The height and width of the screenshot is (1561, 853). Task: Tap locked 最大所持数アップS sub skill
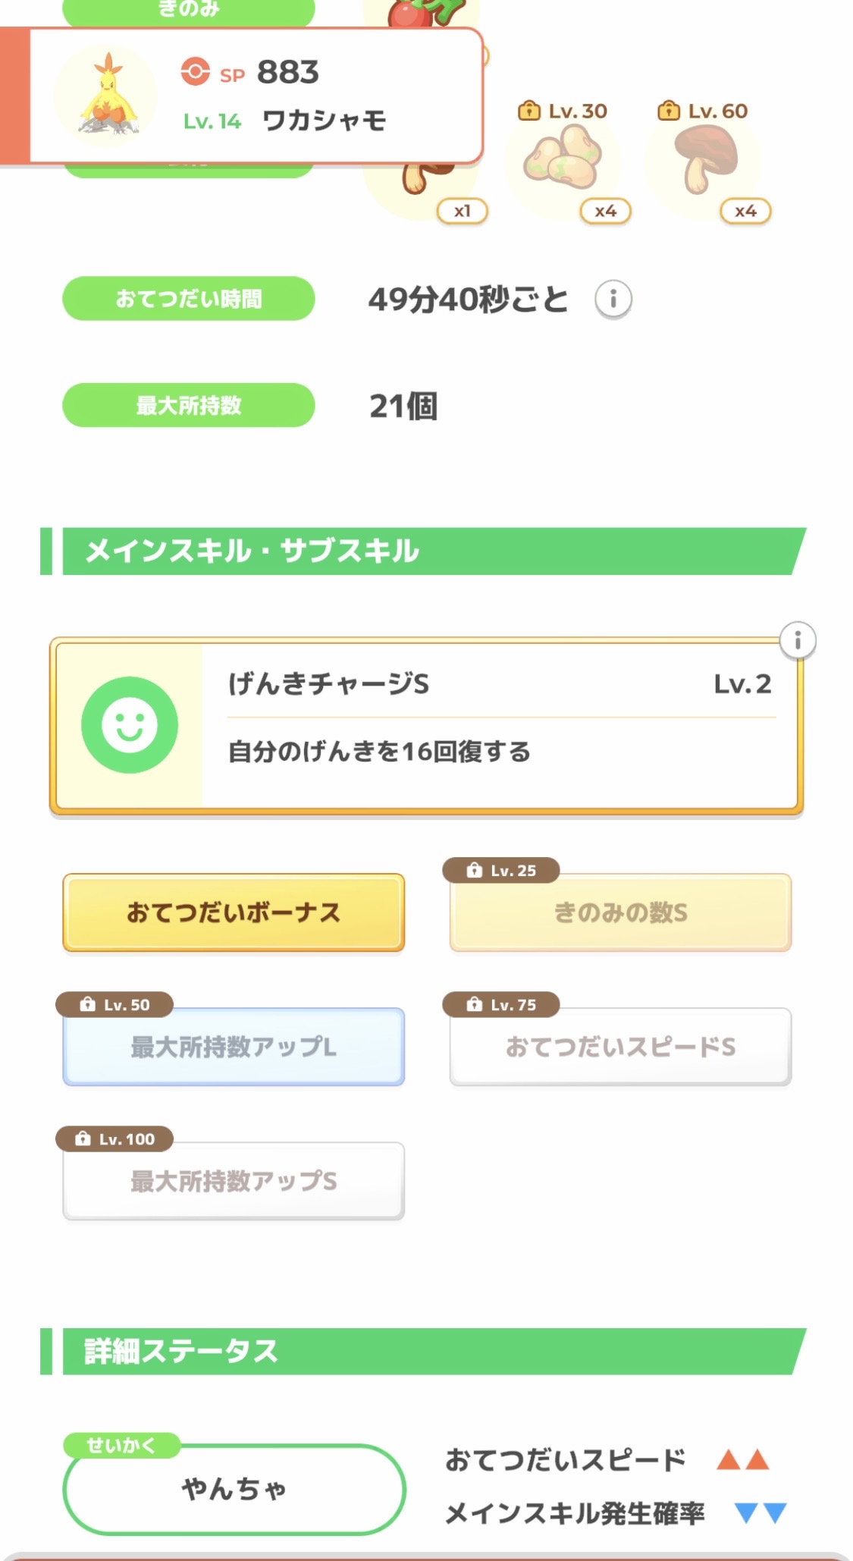pyautogui.click(x=234, y=1181)
